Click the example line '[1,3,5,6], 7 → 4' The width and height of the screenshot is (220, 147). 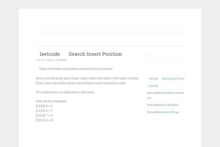tap(44, 115)
